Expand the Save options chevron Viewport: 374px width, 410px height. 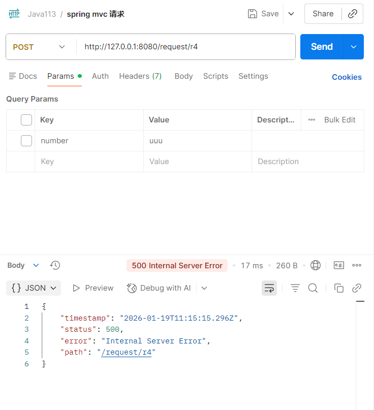click(291, 14)
